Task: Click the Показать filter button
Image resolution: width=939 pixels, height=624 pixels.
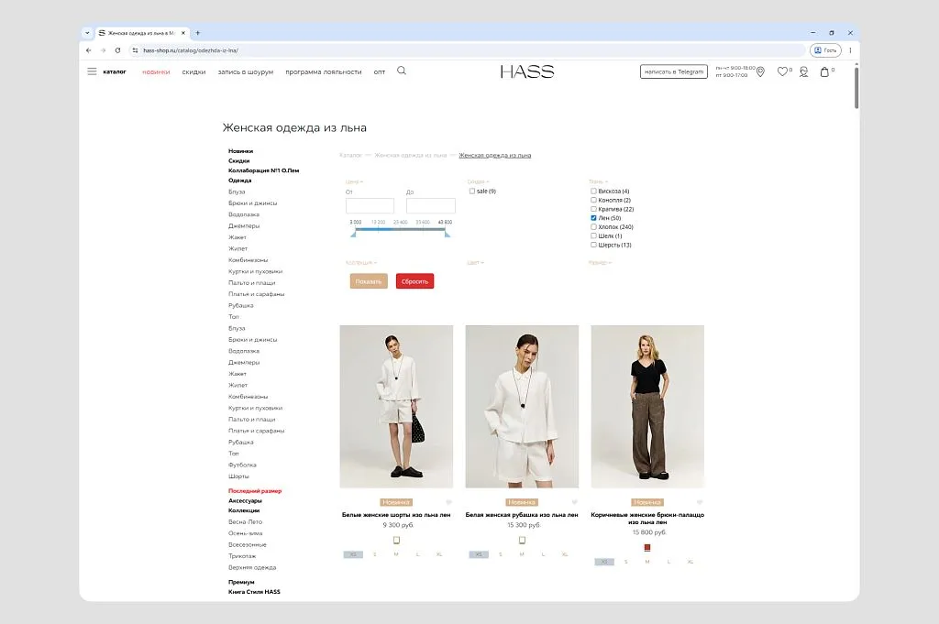Action: (369, 281)
